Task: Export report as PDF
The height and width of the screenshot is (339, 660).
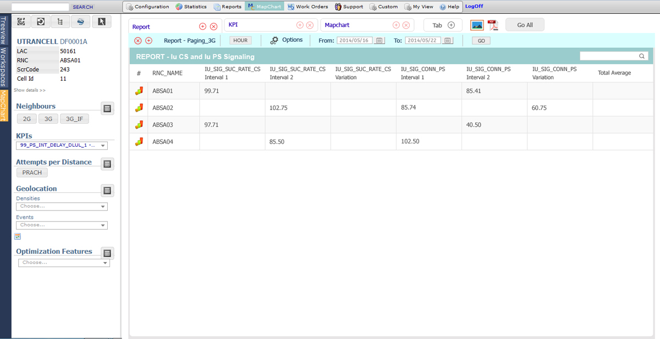Action: (492, 25)
